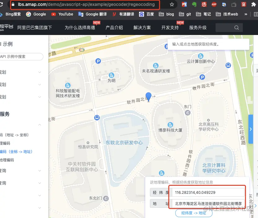The width and height of the screenshot is (258, 218).
Task: Click the site search magnifier icon
Action: tap(237, 28)
